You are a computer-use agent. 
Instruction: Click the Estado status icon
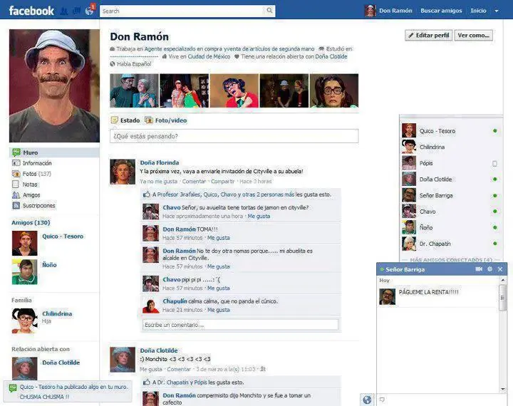coord(114,120)
